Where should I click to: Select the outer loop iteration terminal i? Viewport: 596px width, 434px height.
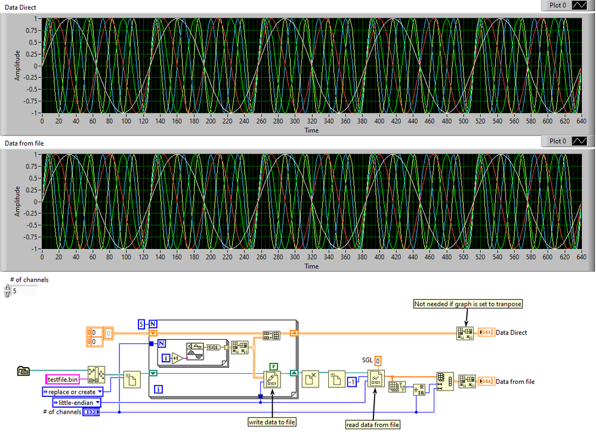(158, 389)
